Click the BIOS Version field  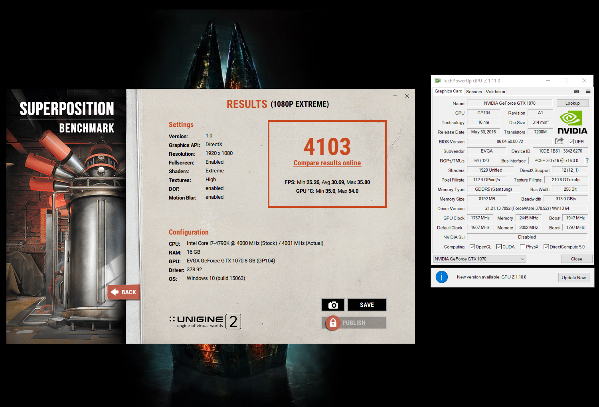pos(510,141)
